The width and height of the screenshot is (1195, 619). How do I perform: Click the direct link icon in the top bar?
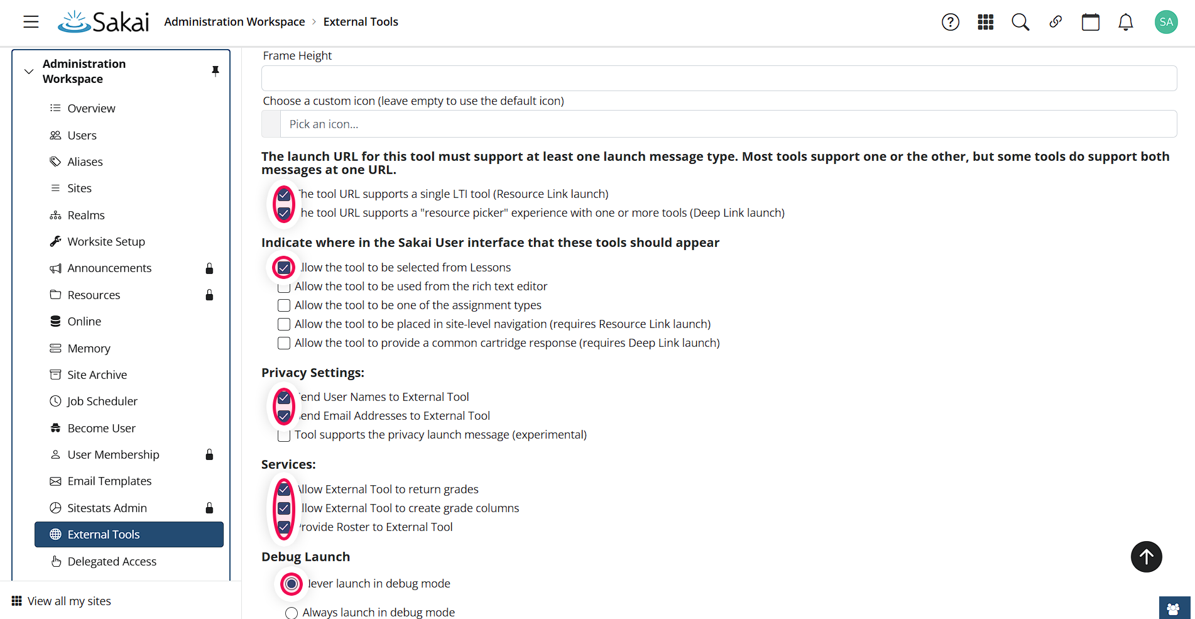1055,21
